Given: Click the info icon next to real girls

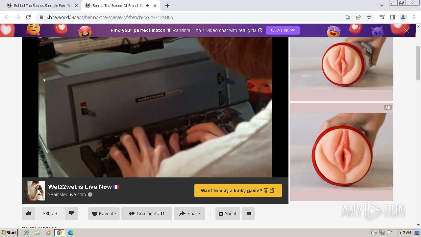Looking at the screenshot, I should (260, 30).
